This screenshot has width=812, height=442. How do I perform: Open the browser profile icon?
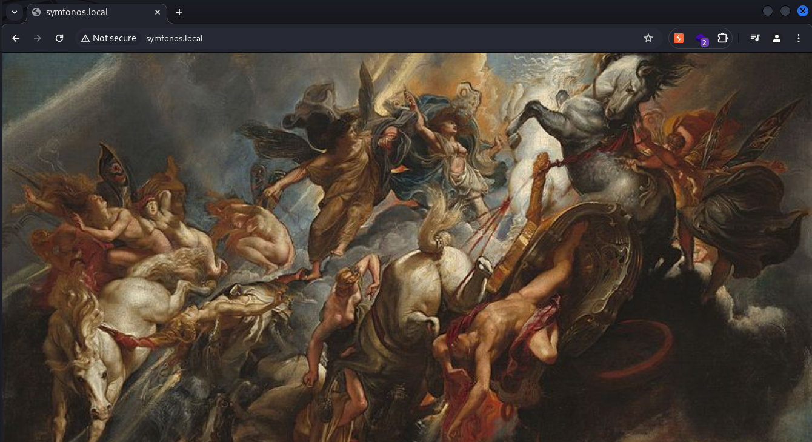pos(777,38)
